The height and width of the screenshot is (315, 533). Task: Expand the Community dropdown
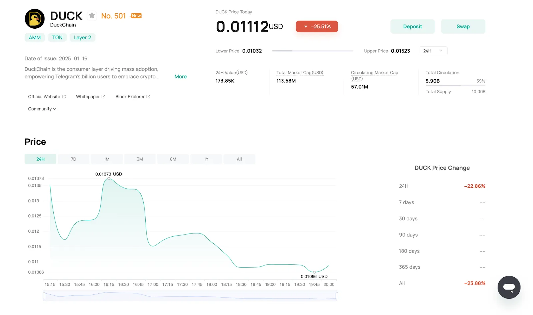coord(42,109)
